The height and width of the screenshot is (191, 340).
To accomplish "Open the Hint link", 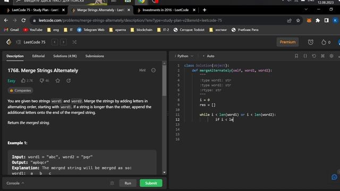I will pyautogui.click(x=142, y=70).
